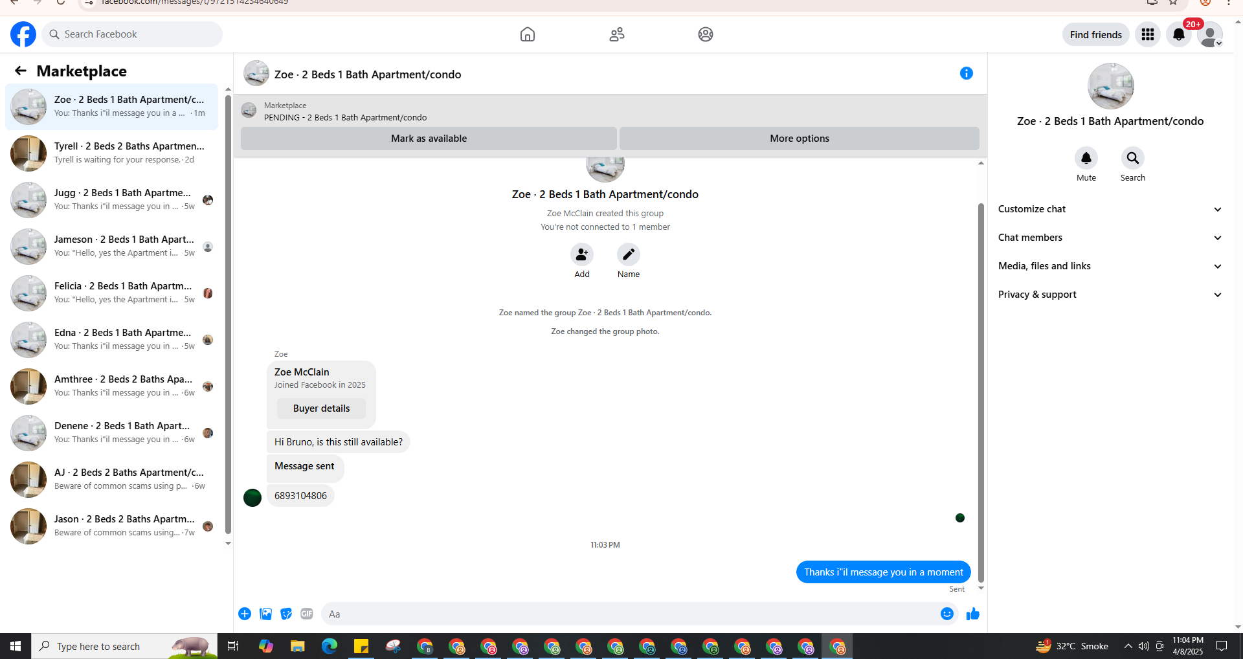Select Zoe's conversation in list
Image resolution: width=1243 pixels, height=659 pixels.
111,107
